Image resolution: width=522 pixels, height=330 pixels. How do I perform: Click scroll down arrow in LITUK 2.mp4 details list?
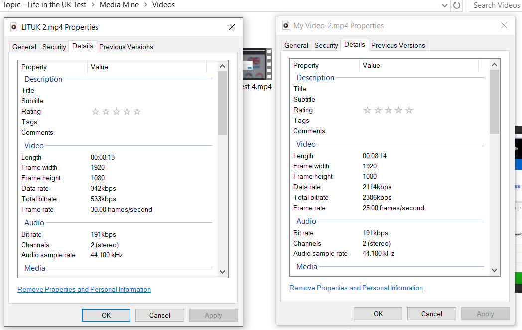(222, 272)
